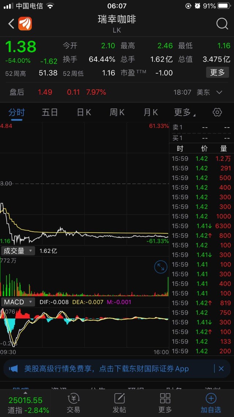Image resolution: width=234 pixels, height=417 pixels.
Task: Tap the 最高 value 2.46
Action: click(165, 46)
